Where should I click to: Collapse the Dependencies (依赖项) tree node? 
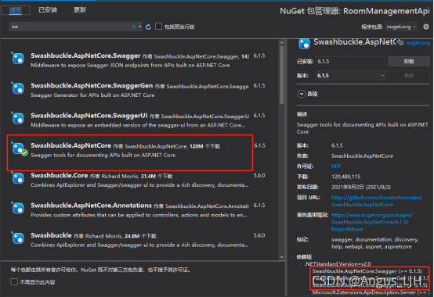292,257
